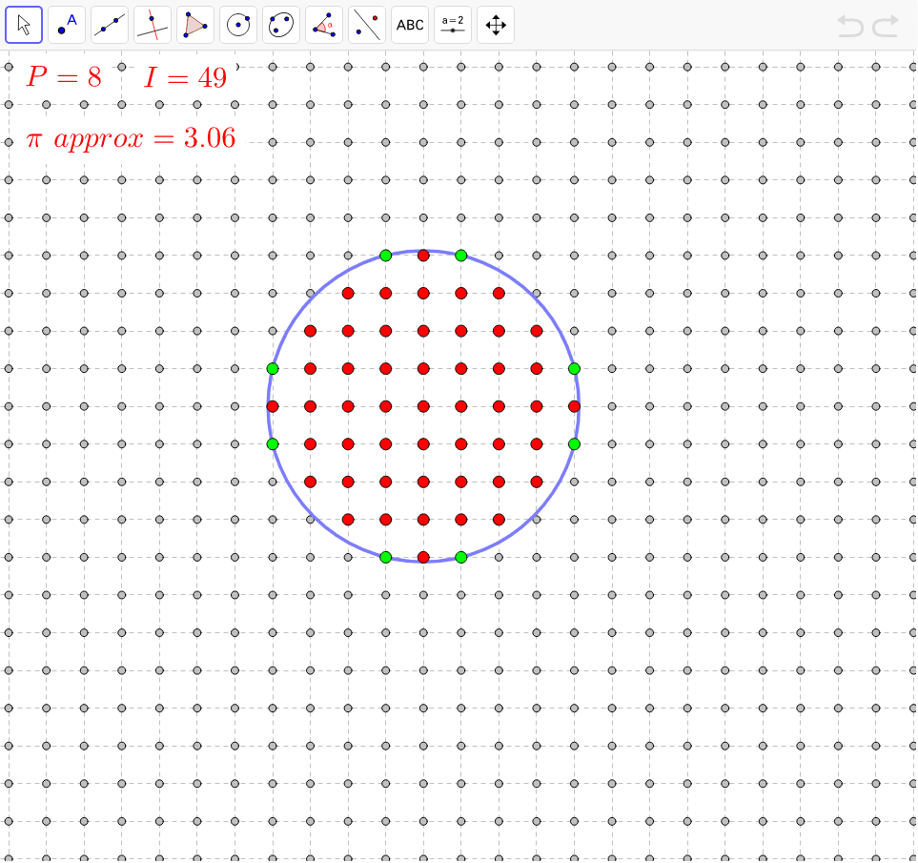Select the Move Graphics View tool

(495, 24)
